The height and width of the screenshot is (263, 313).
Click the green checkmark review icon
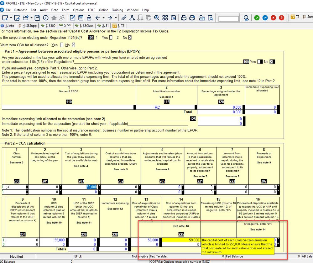tap(257, 18)
